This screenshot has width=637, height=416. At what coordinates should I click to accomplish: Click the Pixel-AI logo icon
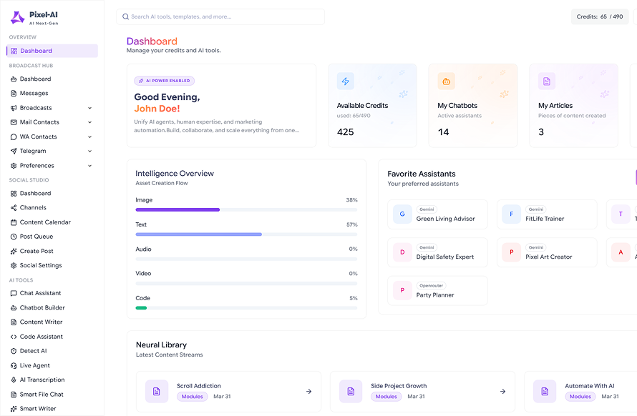point(17,17)
